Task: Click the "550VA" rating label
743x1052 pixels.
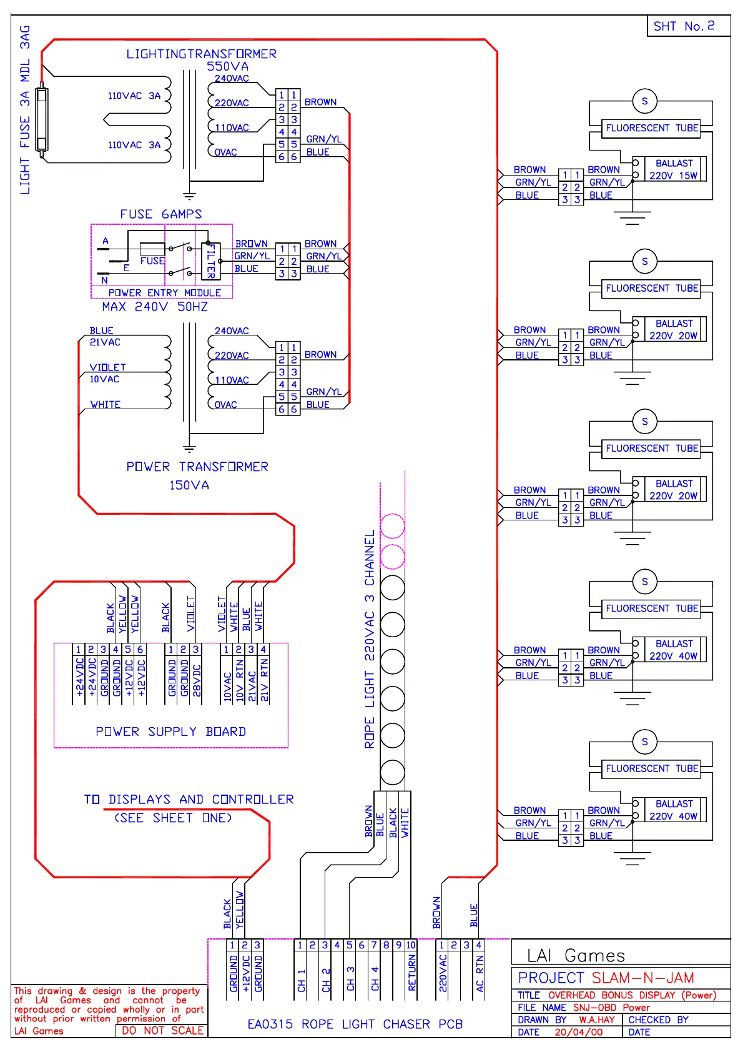Action: 228,66
